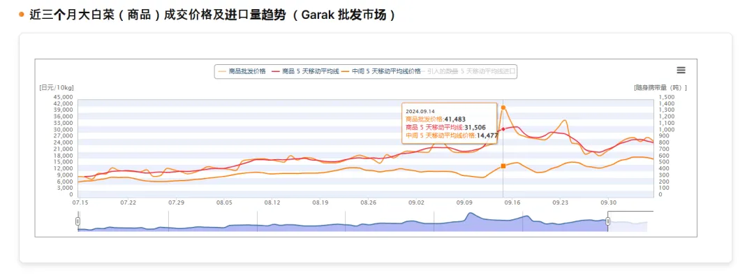
Task: Click the 08.05 x-axis date label
Action: [224, 202]
